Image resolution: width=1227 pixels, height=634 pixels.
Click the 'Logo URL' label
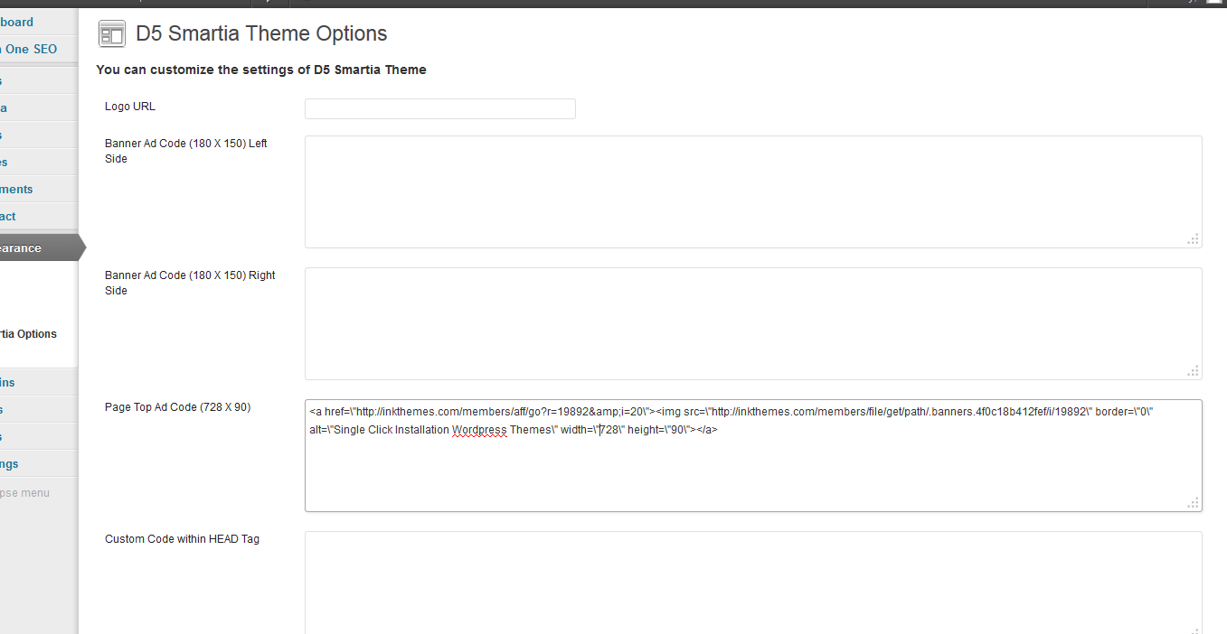[130, 107]
